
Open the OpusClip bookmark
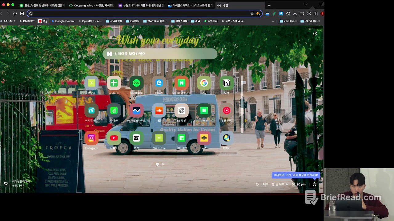[x=90, y=21]
